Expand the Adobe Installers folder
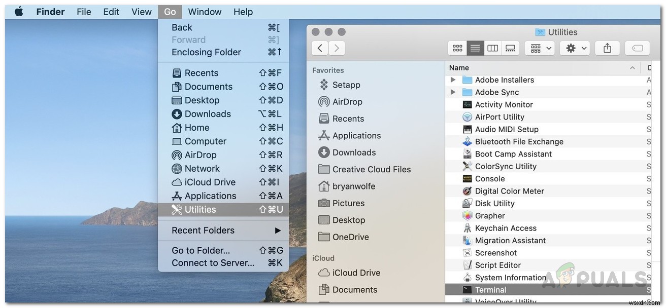This screenshot has width=666, height=308. tap(452, 80)
